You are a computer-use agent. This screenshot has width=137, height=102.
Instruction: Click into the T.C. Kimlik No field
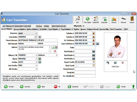click(x=85, y=76)
